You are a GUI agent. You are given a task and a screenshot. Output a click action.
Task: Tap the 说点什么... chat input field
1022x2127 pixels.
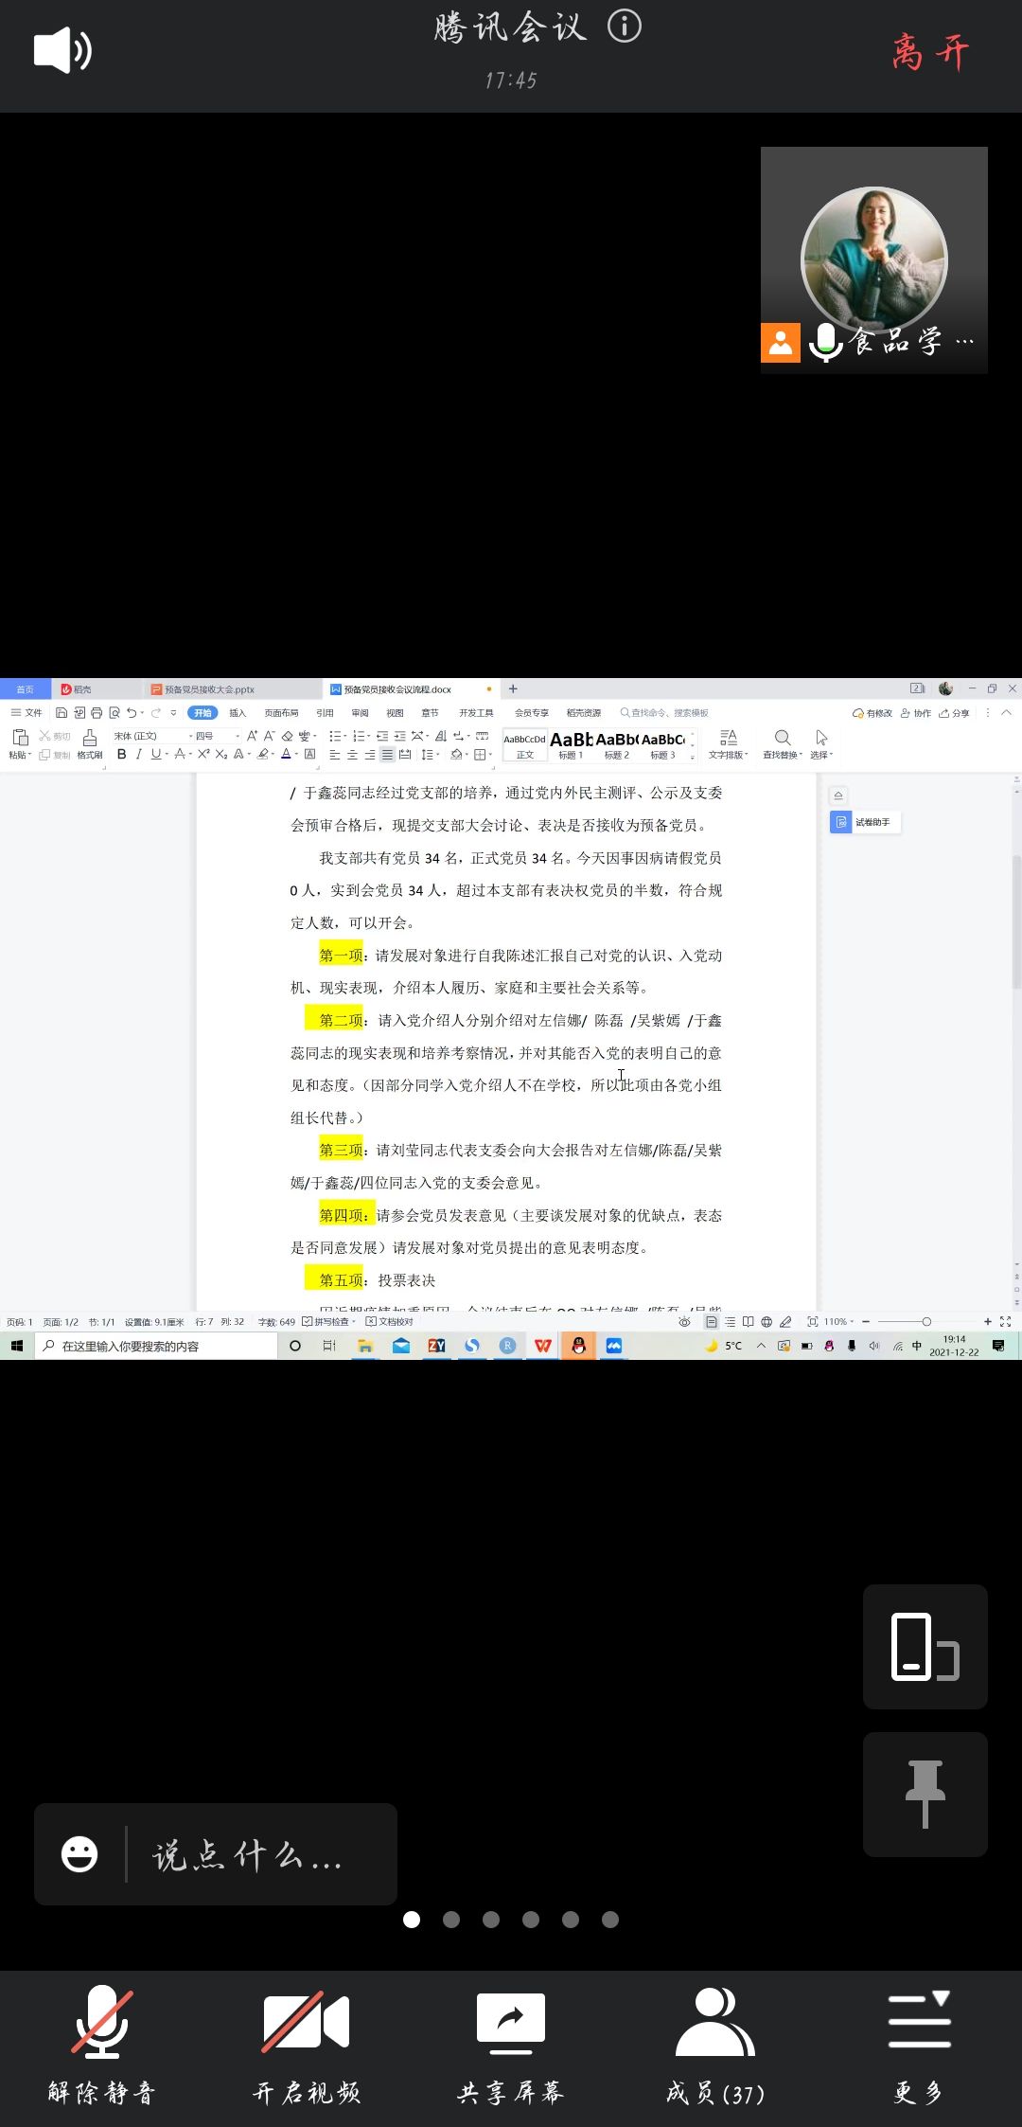coord(248,1854)
